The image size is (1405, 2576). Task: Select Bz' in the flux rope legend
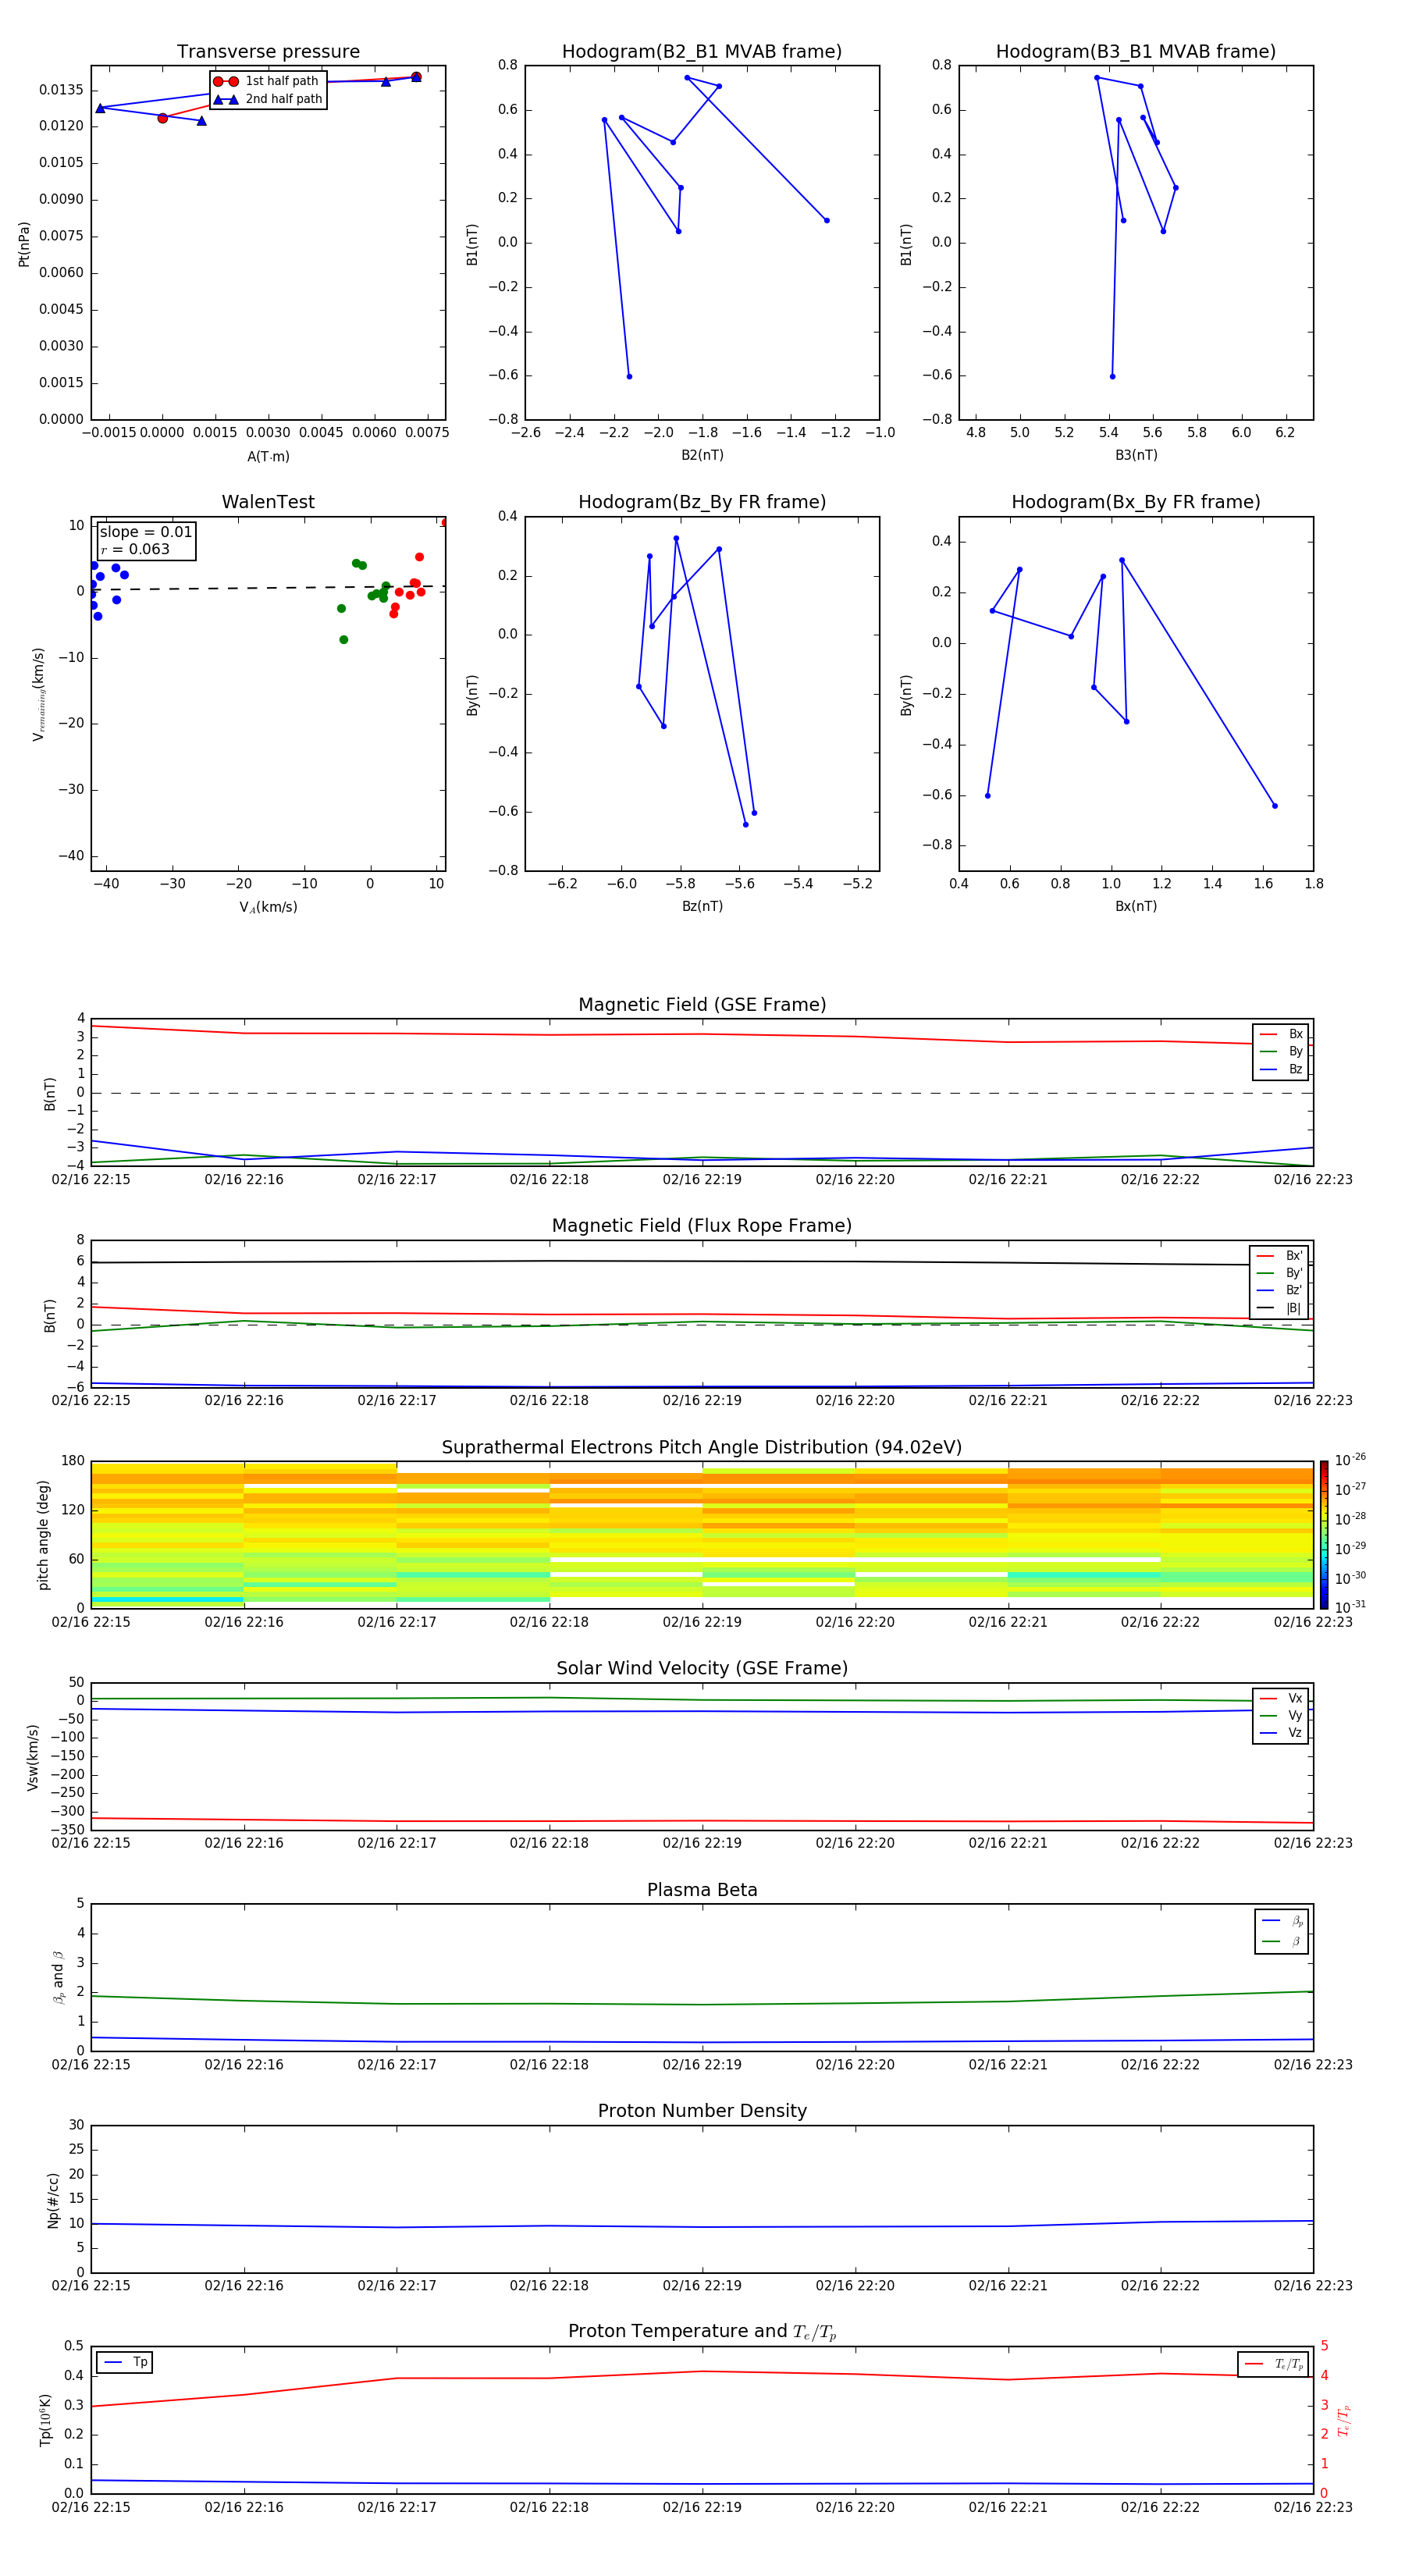1280,1290
